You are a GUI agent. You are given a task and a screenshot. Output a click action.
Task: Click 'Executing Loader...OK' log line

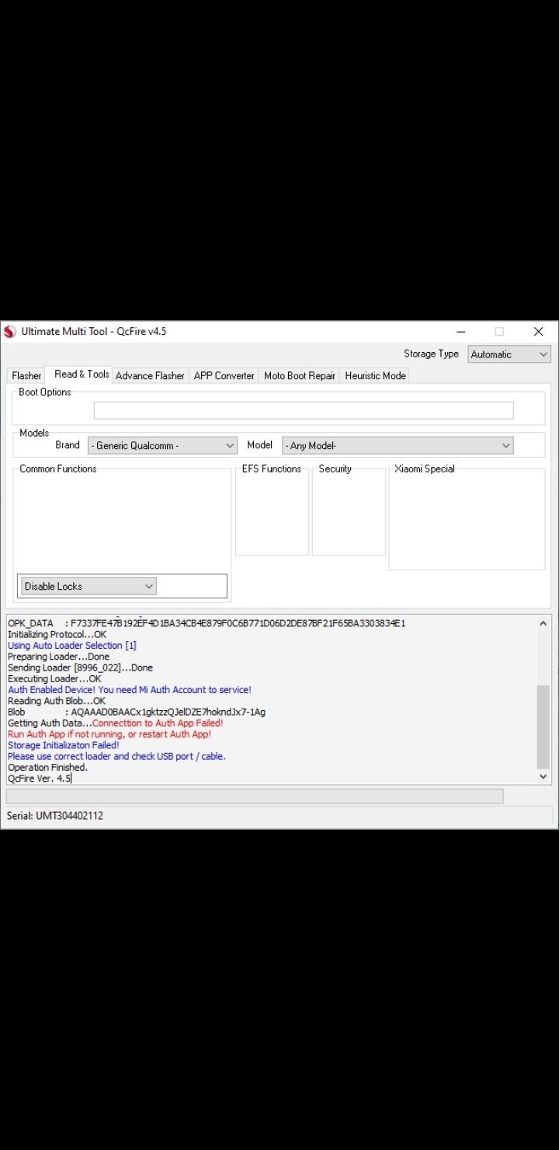point(54,678)
